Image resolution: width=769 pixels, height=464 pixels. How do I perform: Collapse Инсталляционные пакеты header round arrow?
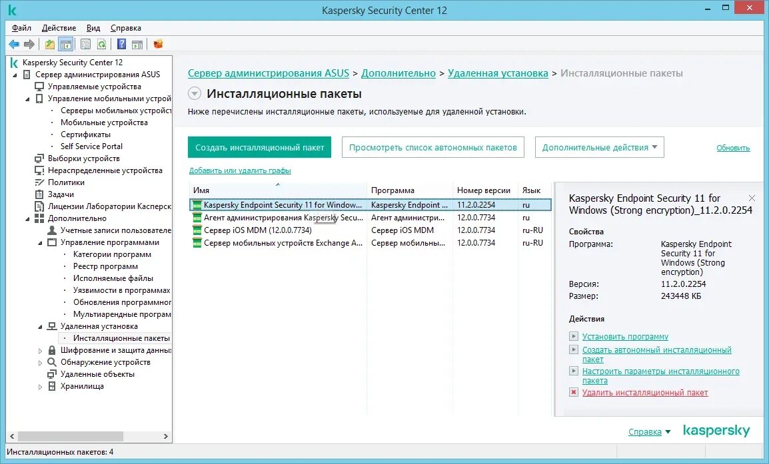(195, 94)
